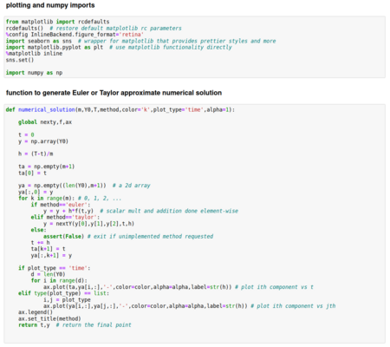Click the 'import seaborn as sns' line
The width and height of the screenshot is (390, 347).
pos(39,41)
